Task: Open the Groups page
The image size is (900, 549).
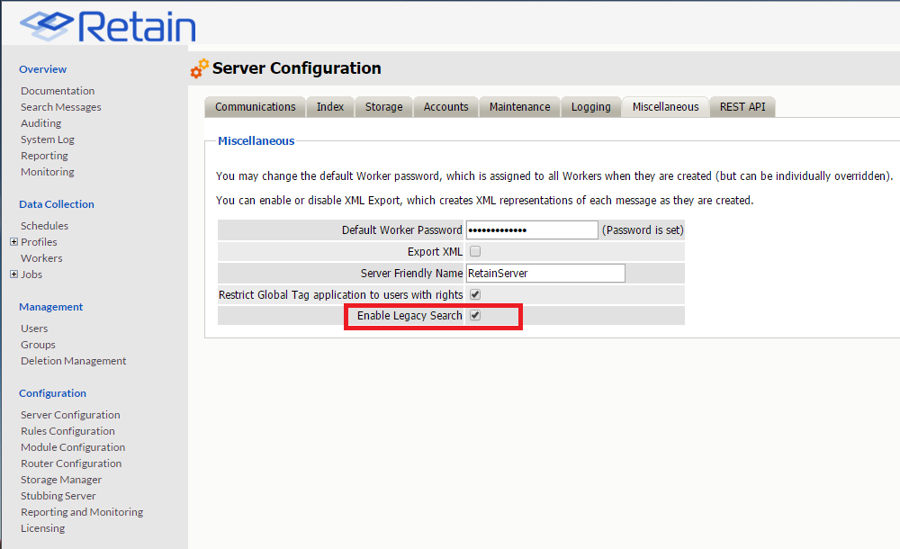Action: point(38,345)
